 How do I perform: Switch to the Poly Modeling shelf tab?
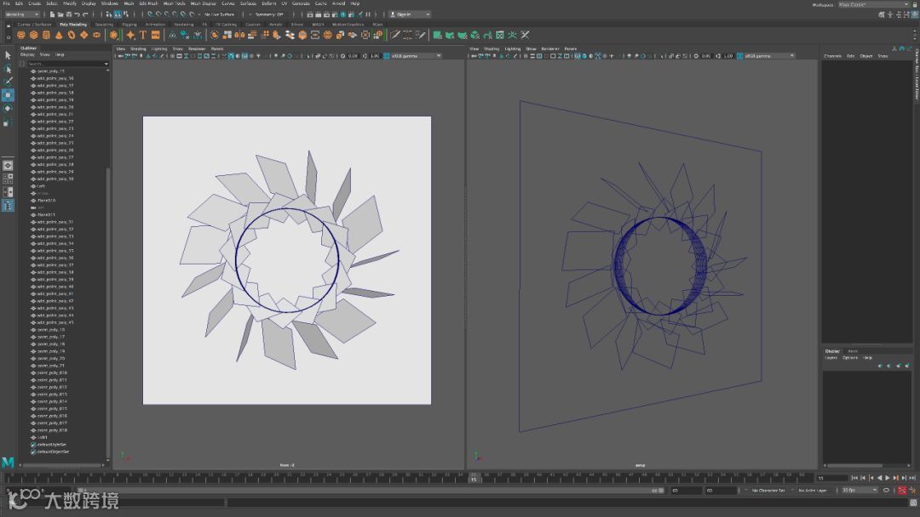(x=73, y=24)
